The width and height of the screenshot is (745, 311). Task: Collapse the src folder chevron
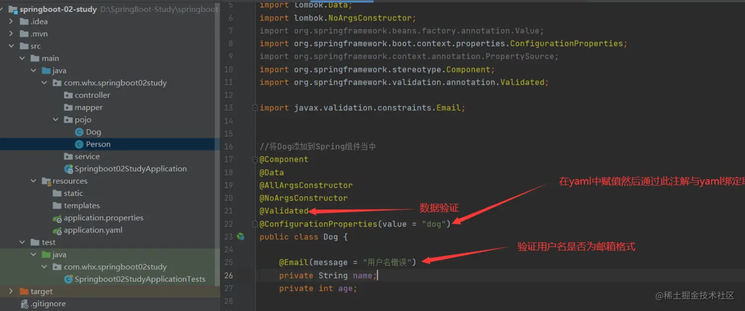point(11,46)
